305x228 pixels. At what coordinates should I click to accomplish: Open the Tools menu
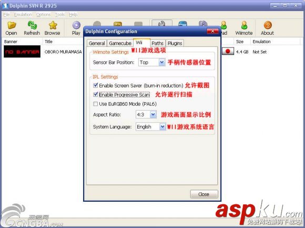pyautogui.click(x=59, y=15)
